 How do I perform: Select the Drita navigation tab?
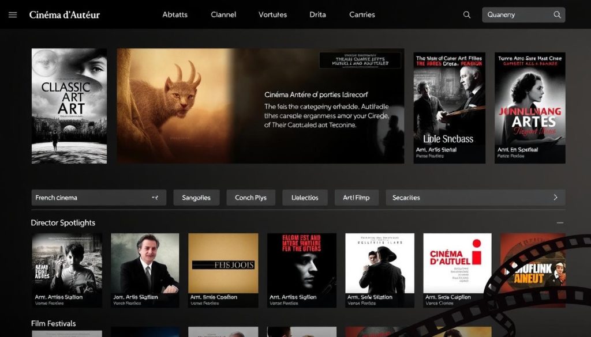pyautogui.click(x=317, y=14)
